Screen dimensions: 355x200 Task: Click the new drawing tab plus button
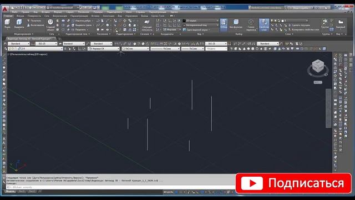click(59, 39)
